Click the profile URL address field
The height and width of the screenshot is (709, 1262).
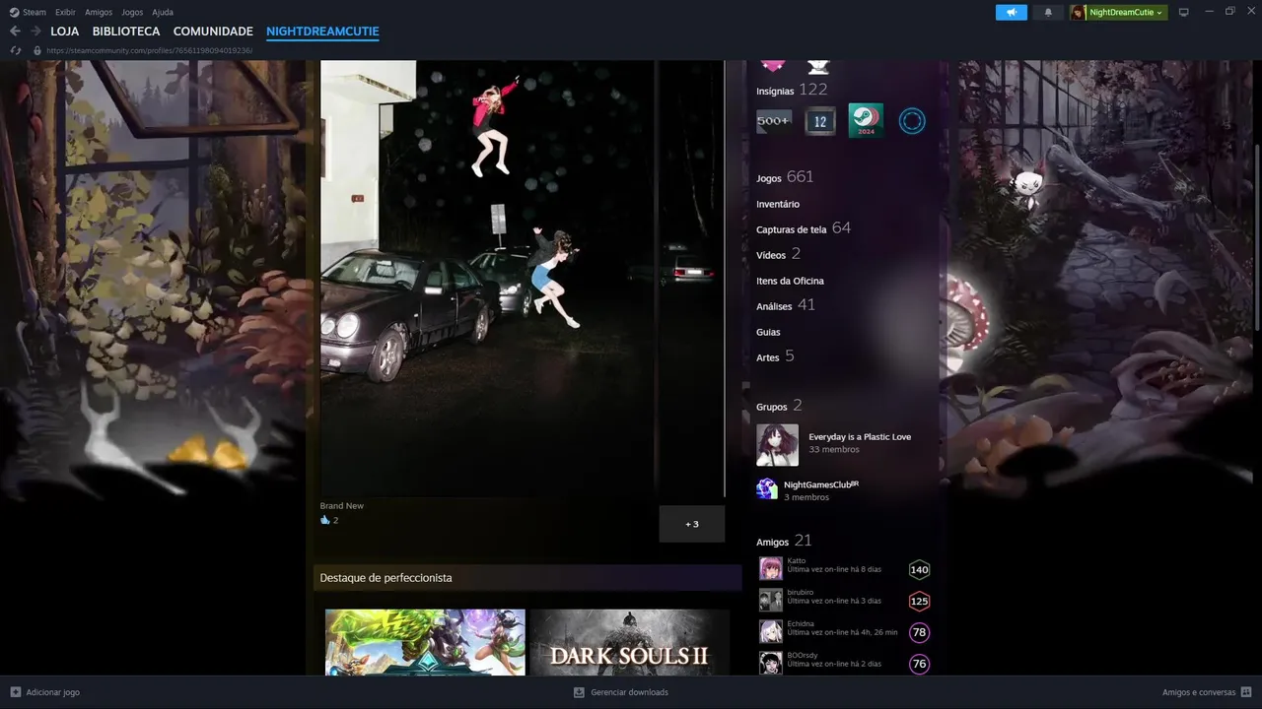coord(149,50)
